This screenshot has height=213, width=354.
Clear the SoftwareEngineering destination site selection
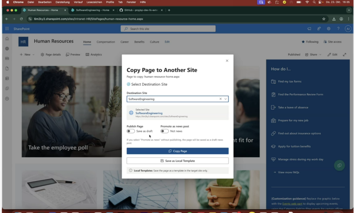pos(221,99)
